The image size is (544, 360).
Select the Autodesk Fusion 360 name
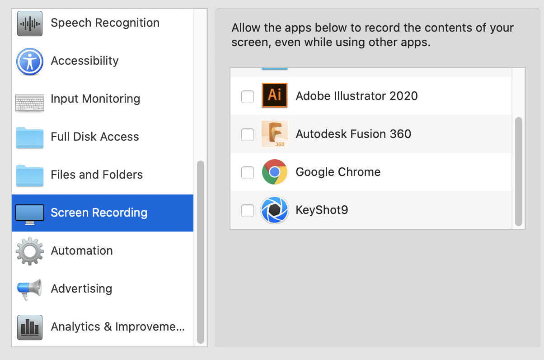353,134
